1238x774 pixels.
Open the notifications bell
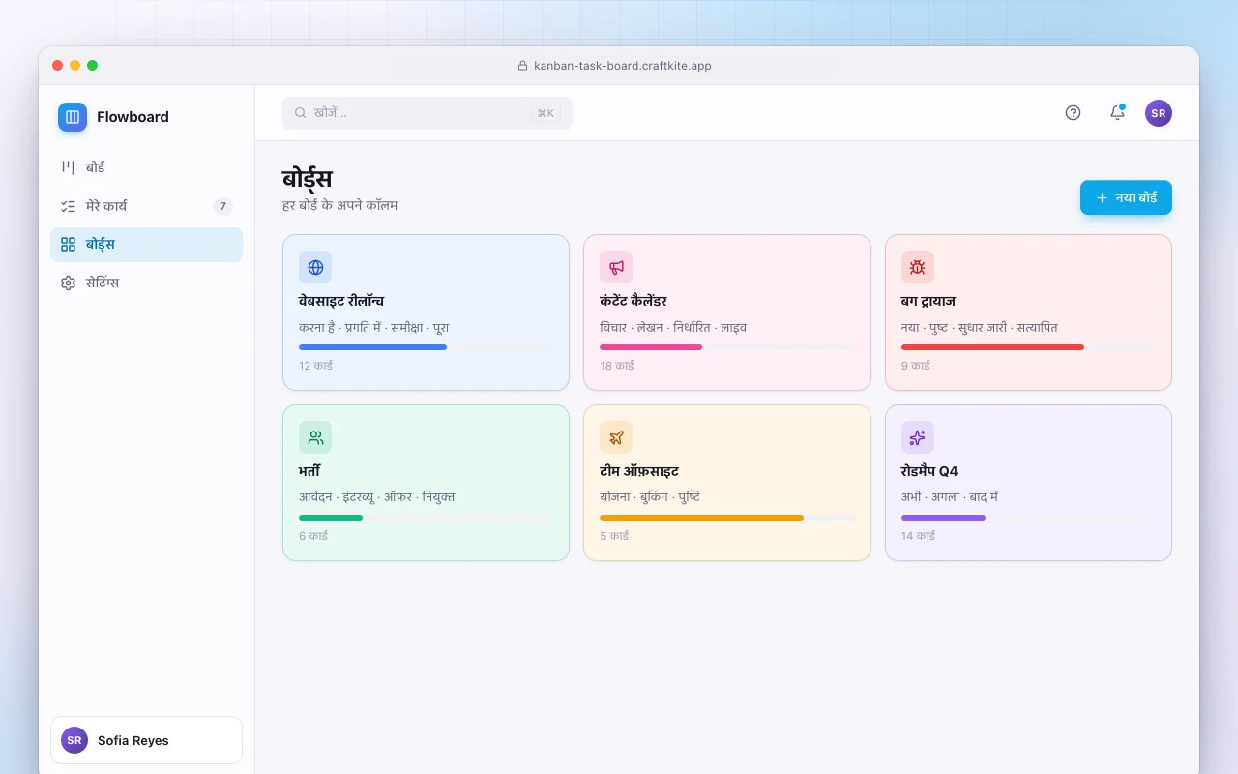pyautogui.click(x=1117, y=113)
